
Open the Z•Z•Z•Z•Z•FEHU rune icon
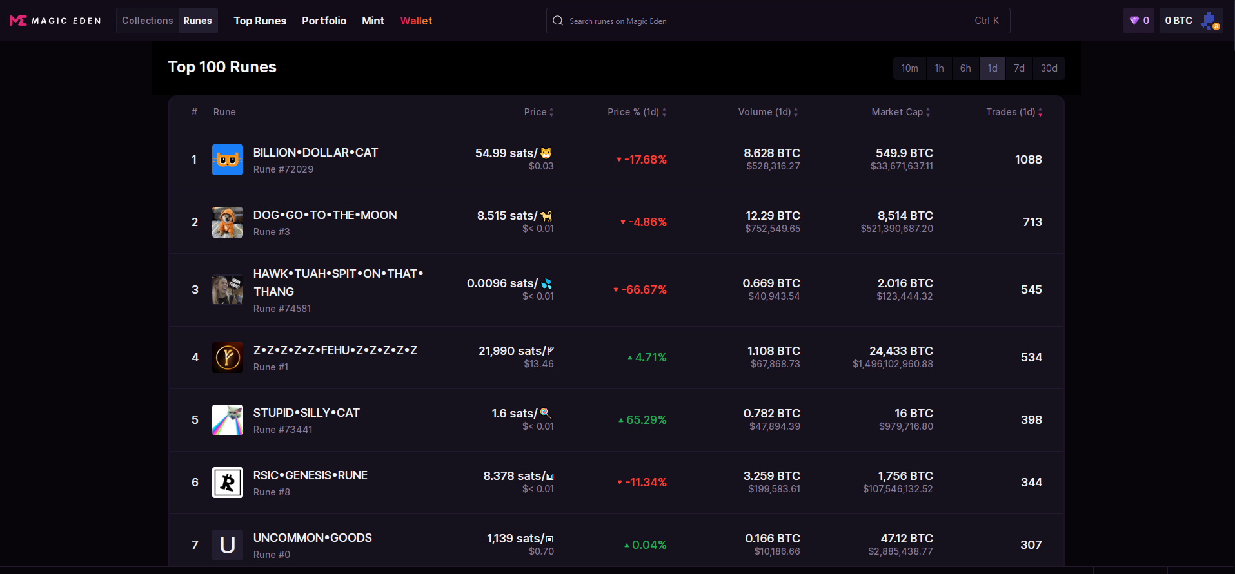[228, 358]
